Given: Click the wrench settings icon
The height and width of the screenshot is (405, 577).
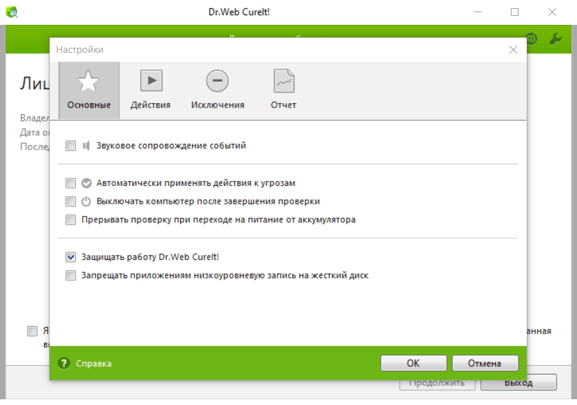Looking at the screenshot, I should [555, 39].
